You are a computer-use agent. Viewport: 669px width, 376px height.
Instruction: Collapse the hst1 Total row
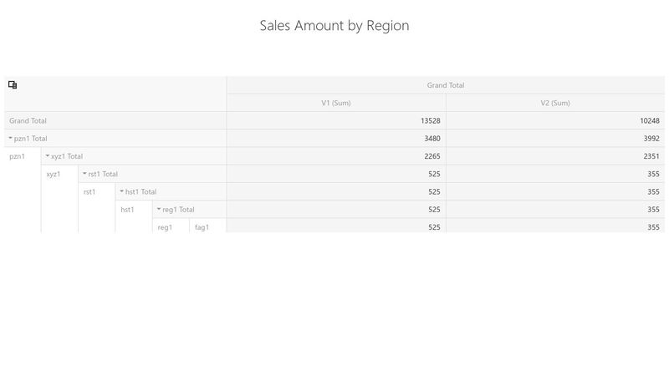pos(121,191)
